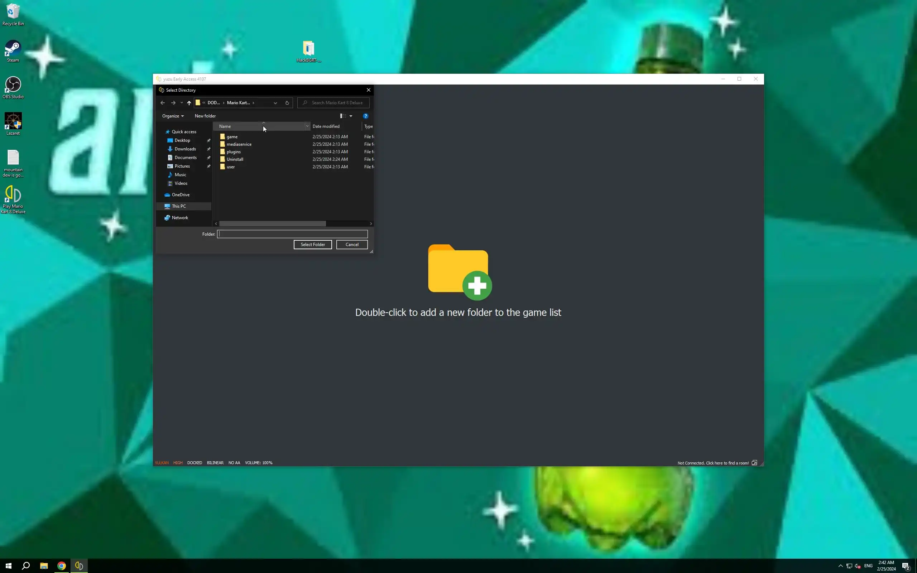Expand the Organize dropdown menu
The height and width of the screenshot is (573, 917).
tap(173, 116)
